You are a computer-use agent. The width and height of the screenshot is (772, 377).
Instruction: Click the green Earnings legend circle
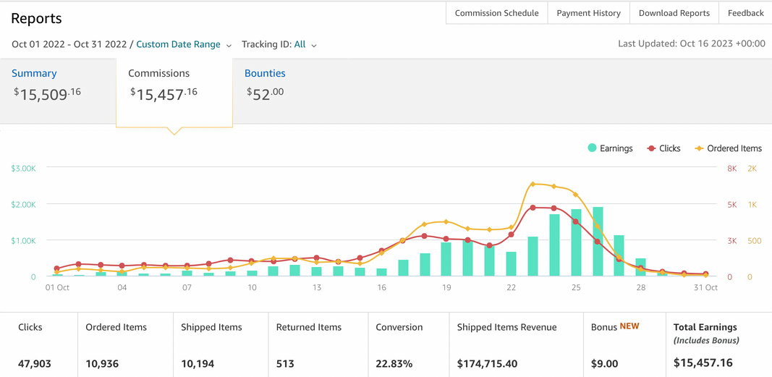592,148
